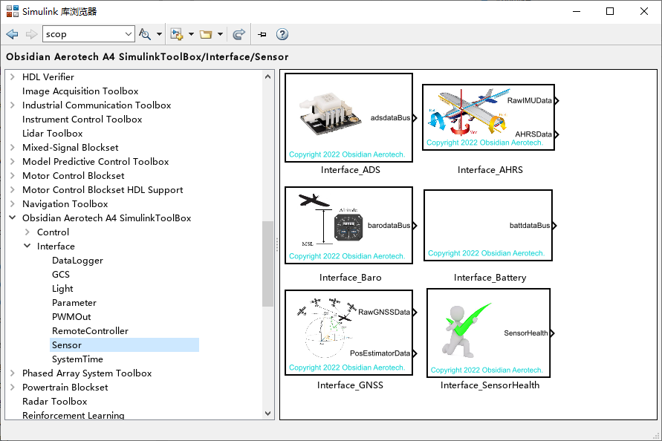Click the pane splitter handle between tree and blocks
The image size is (662, 441).
pos(277,245)
